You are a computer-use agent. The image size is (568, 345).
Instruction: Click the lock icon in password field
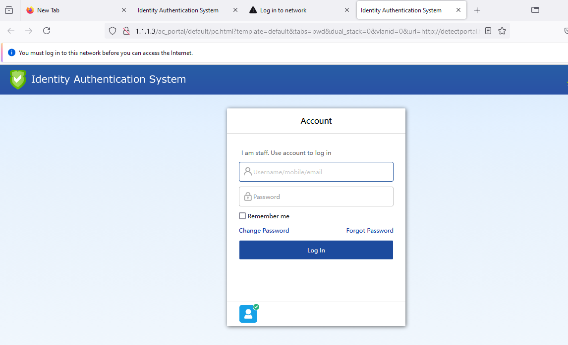pyautogui.click(x=248, y=197)
